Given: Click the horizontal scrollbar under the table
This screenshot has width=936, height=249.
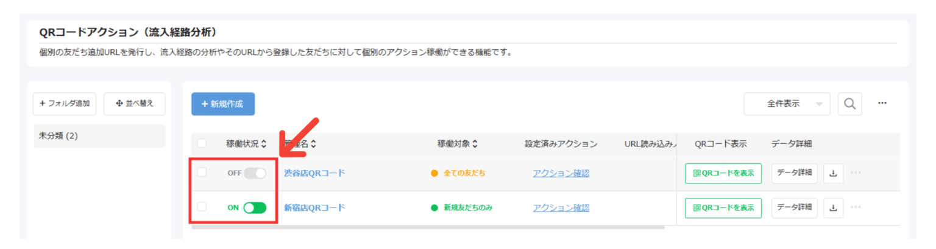Looking at the screenshot, I should click(428, 227).
